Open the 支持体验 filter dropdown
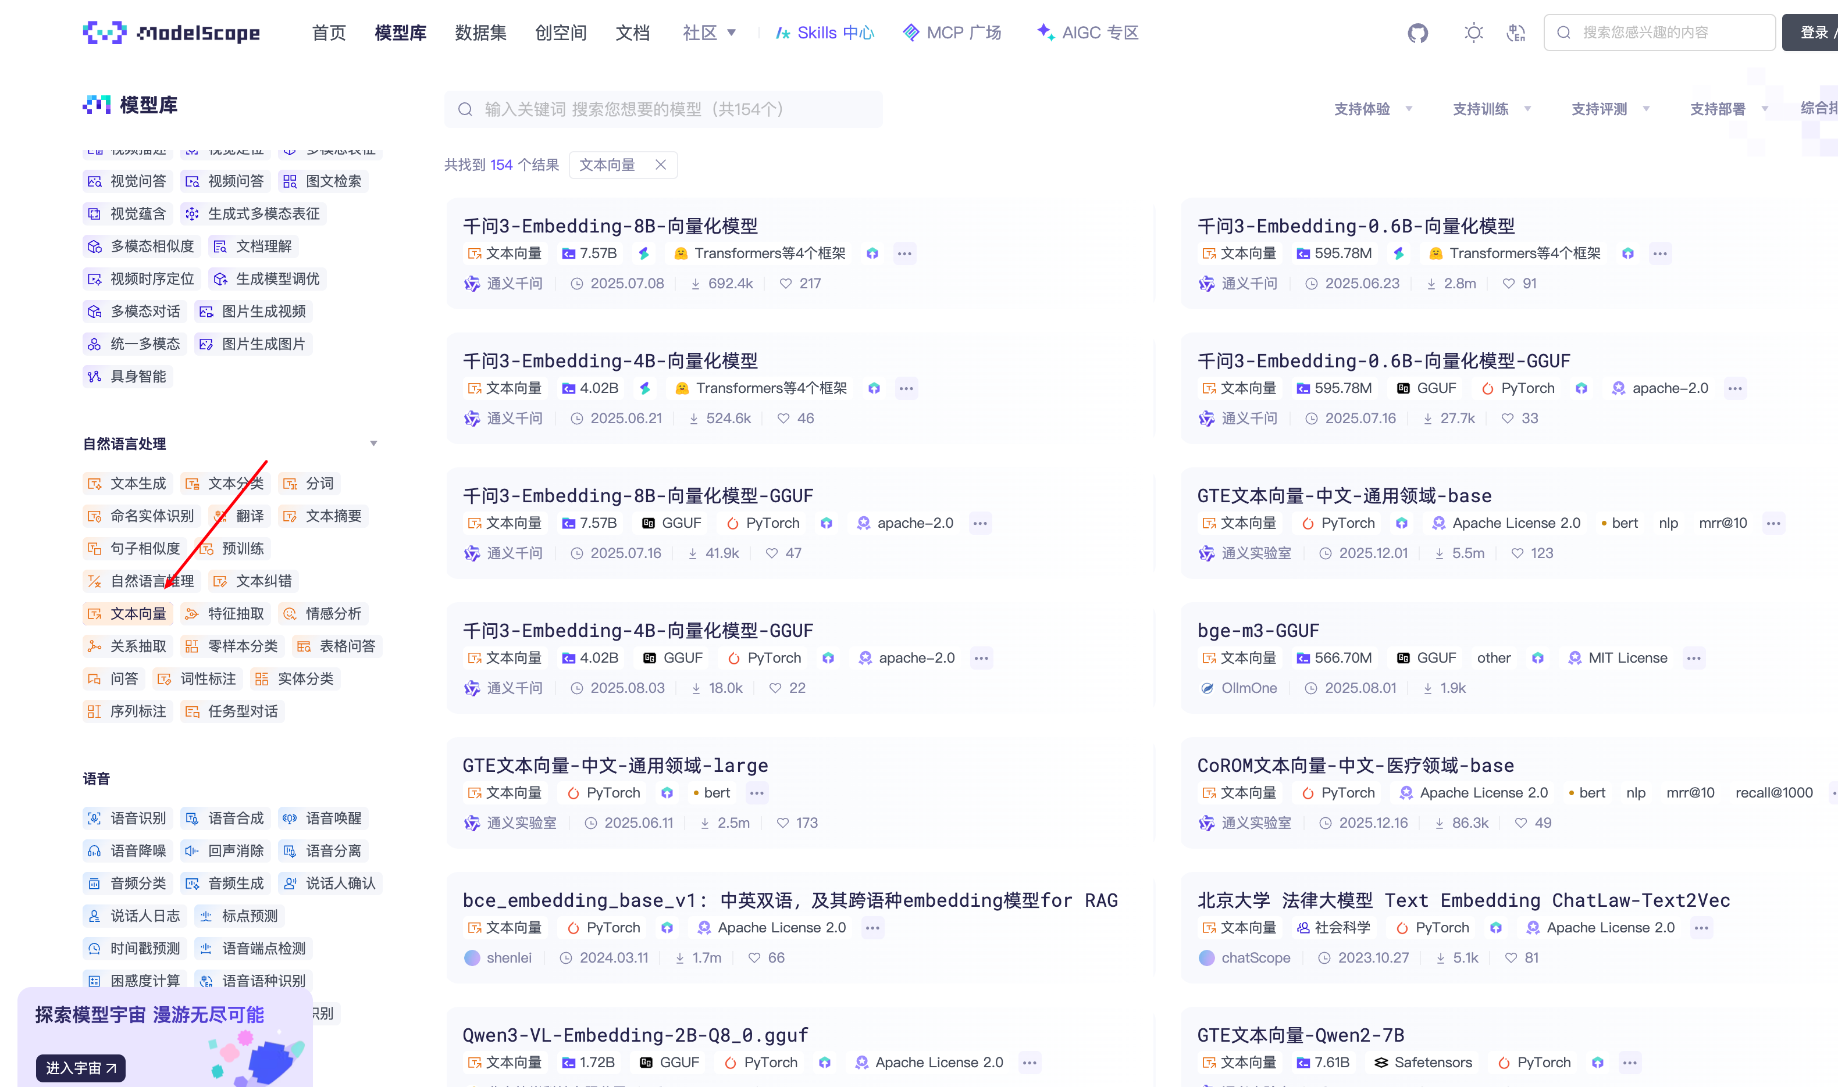The height and width of the screenshot is (1087, 1838). (x=1373, y=109)
